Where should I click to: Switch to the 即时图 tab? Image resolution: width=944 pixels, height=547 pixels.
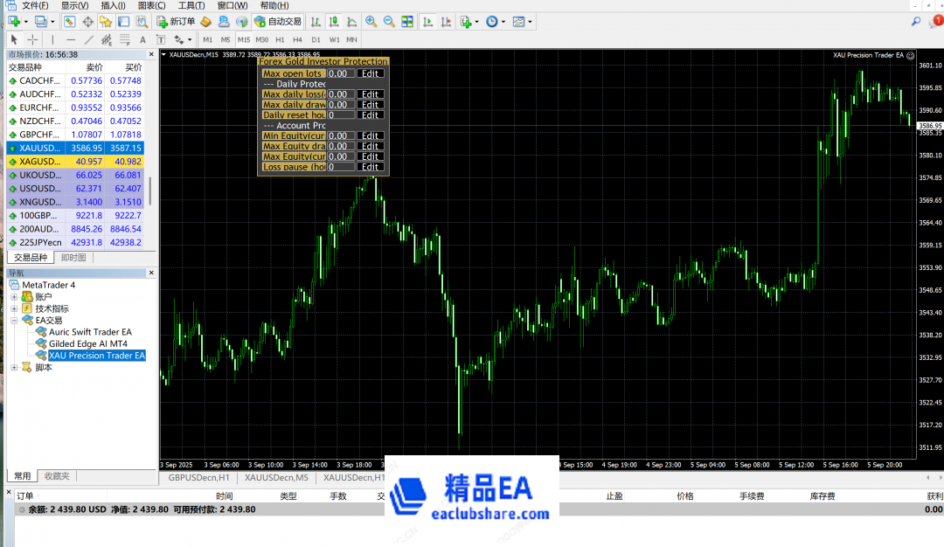point(73,258)
